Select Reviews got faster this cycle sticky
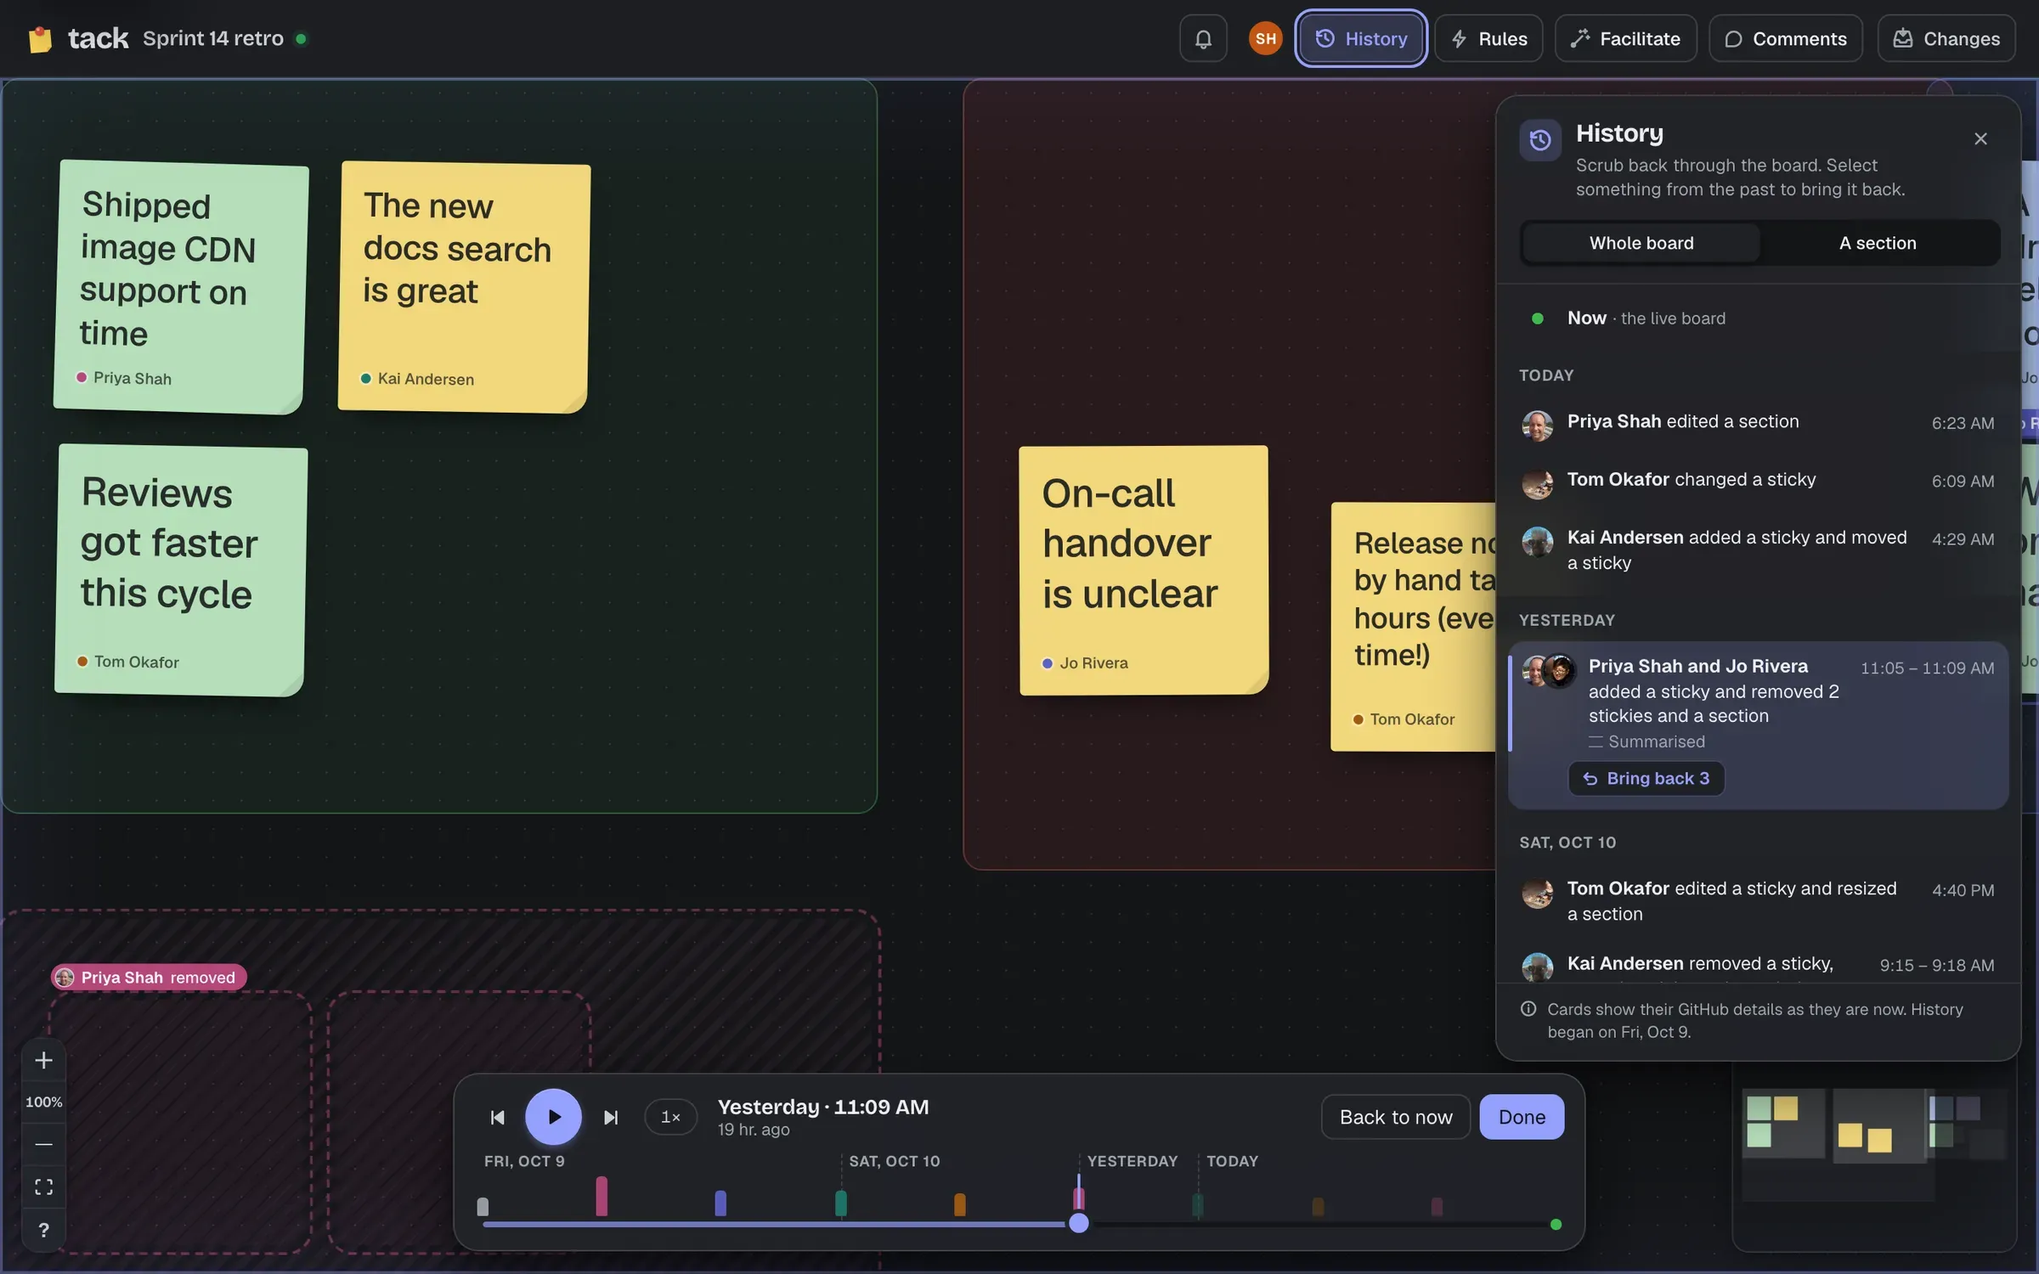Viewport: 2039px width, 1274px height. coord(180,570)
